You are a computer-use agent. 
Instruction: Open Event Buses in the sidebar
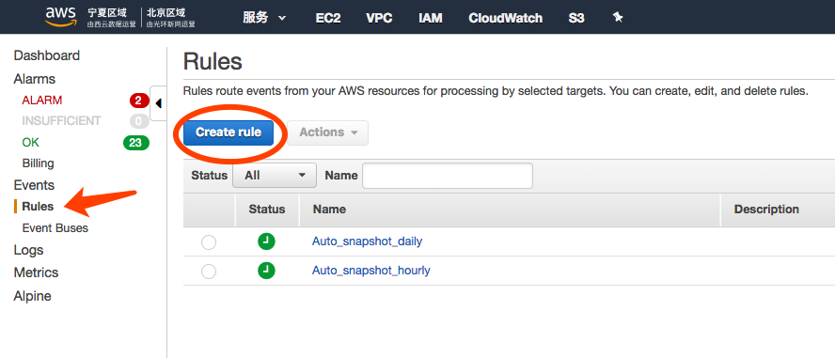[x=55, y=228]
